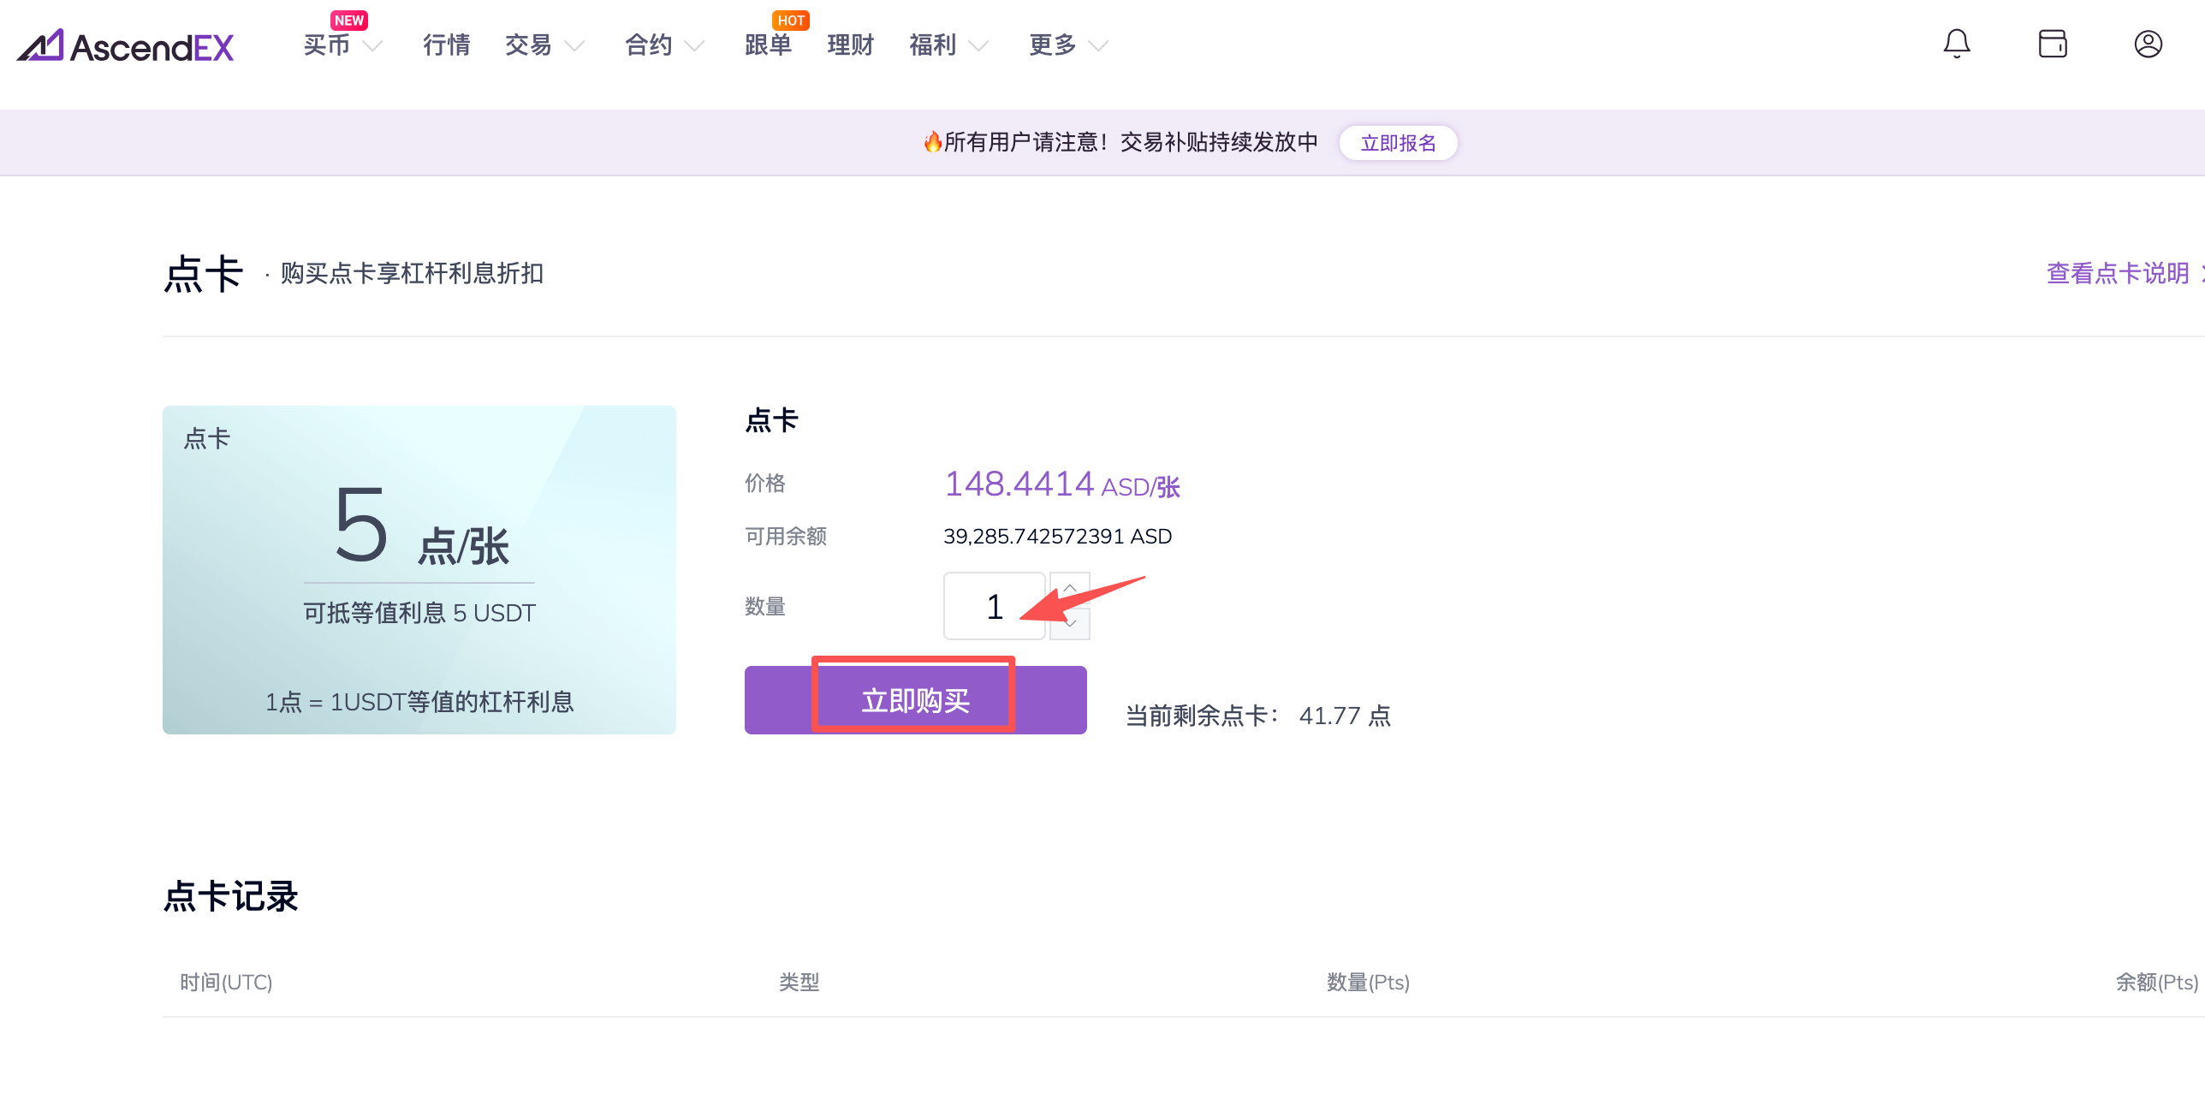Open the 跟单 copy trading page

(x=768, y=45)
